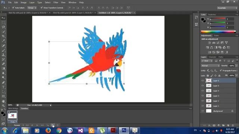Select the Rectangular Marquee tool
Screen dimensions: 239x134
pos(3,22)
